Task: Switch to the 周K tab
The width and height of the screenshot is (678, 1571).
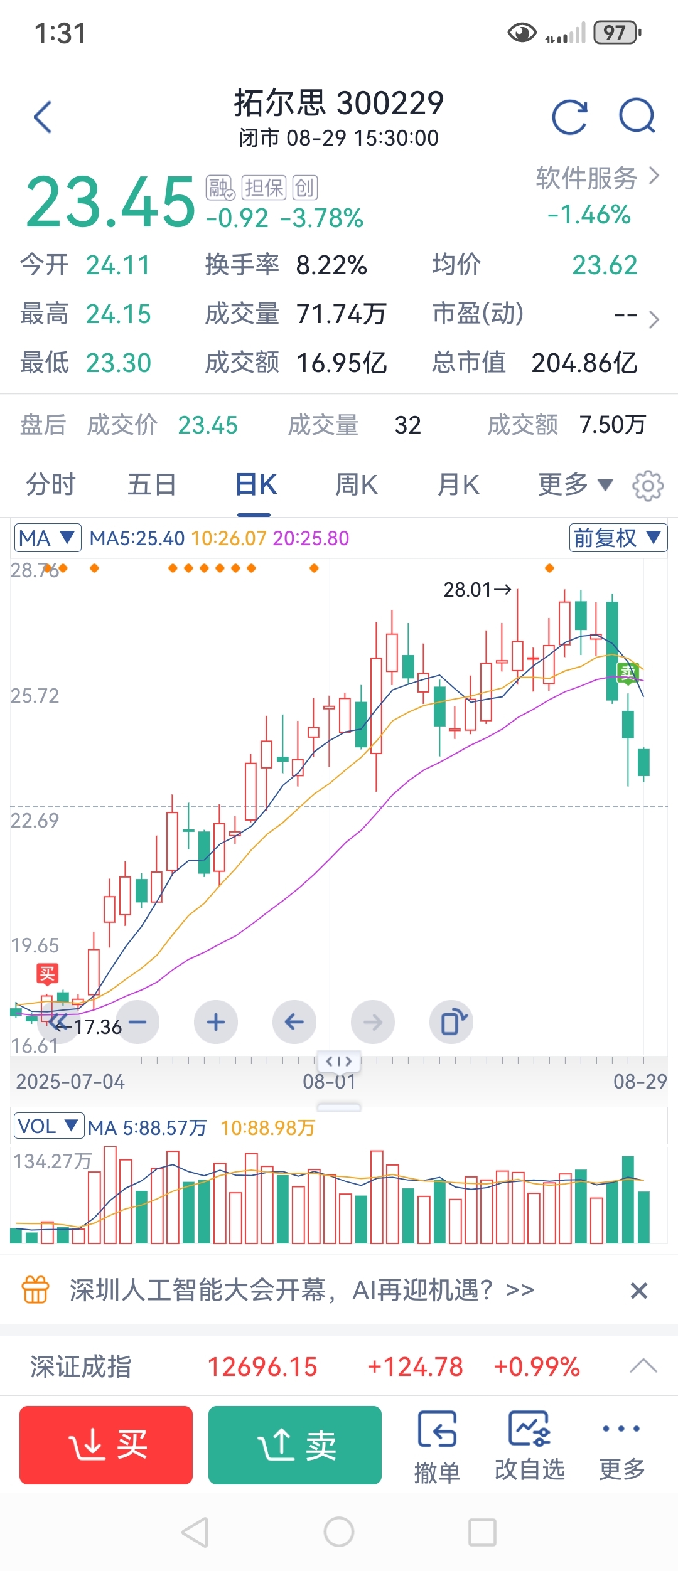Action: (x=356, y=484)
